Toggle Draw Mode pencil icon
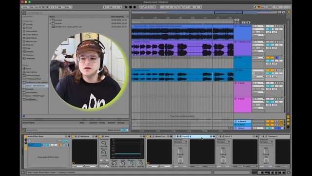Screen dimensions: 312x176 [x=255, y=7]
